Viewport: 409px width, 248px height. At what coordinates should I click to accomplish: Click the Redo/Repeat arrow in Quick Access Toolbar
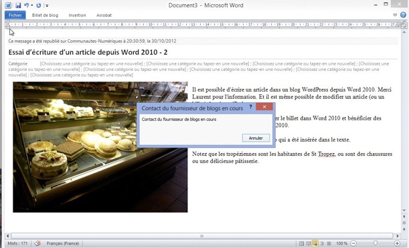pyautogui.click(x=39, y=5)
